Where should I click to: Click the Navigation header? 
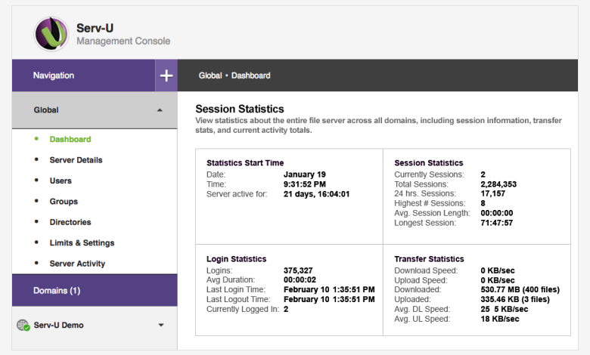(54, 76)
